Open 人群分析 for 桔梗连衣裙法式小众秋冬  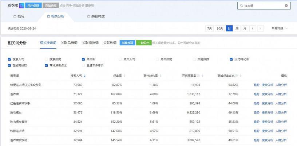[x=281, y=85]
